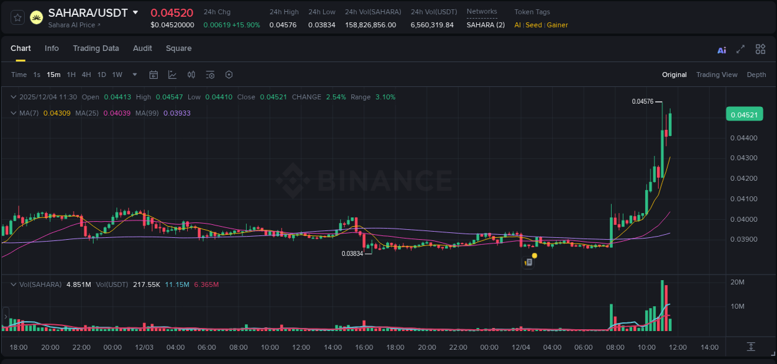Open the Audit tab
777x364 pixels.
pos(142,48)
